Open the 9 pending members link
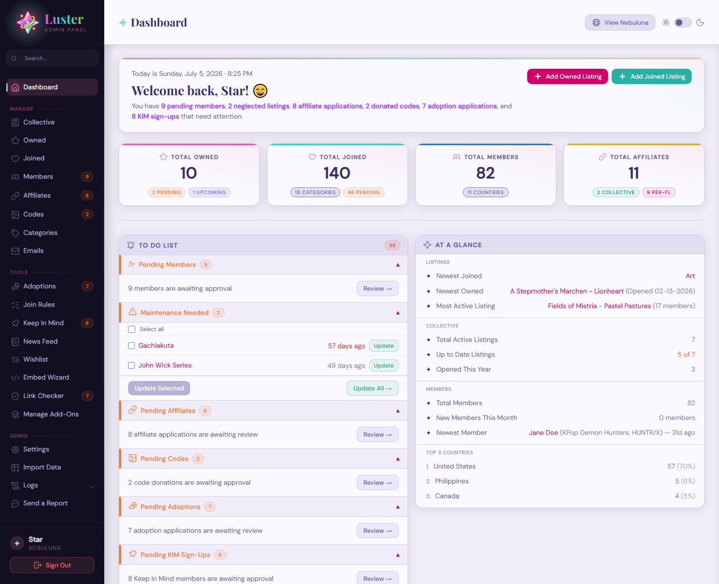Viewport: 719px width, 584px height. pos(193,106)
